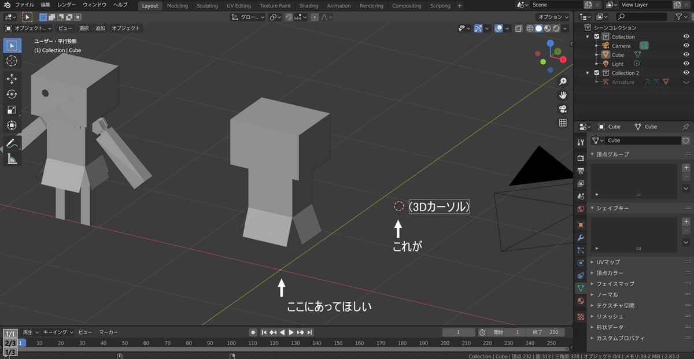Uncheck the Collection 2 checkbox

[597, 73]
